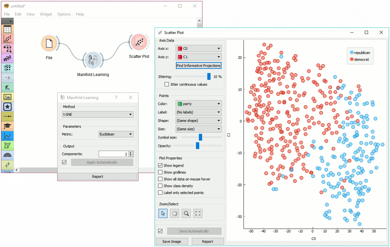Open the Options menu
Screen dimensions: 390x247
point(64,14)
